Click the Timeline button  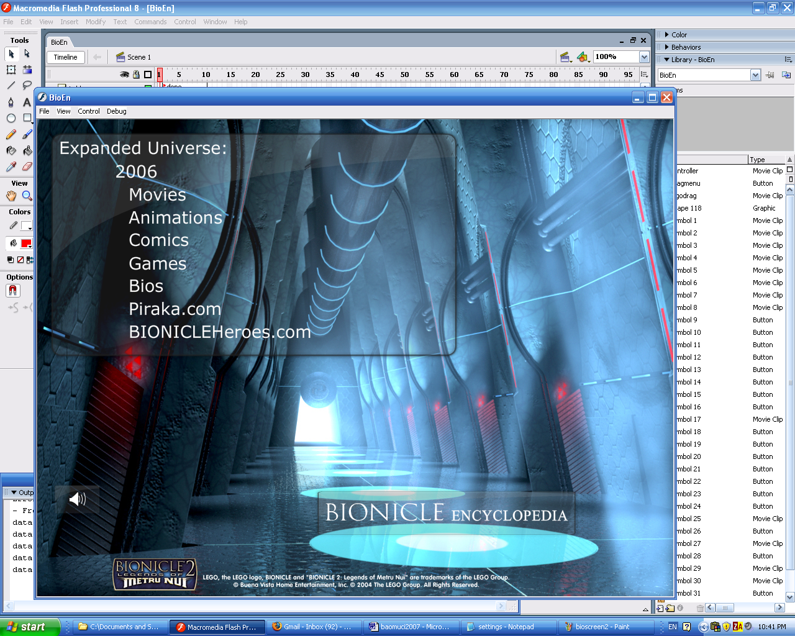pyautogui.click(x=65, y=57)
